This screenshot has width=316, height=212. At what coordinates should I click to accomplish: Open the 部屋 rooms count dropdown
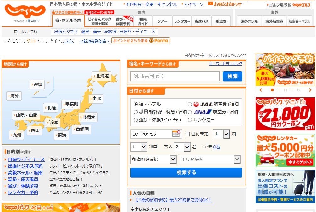139,147
